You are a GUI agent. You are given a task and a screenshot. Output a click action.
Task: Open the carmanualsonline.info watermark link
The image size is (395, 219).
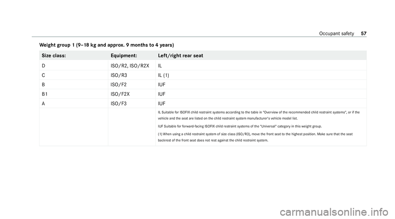click(x=334, y=212)
